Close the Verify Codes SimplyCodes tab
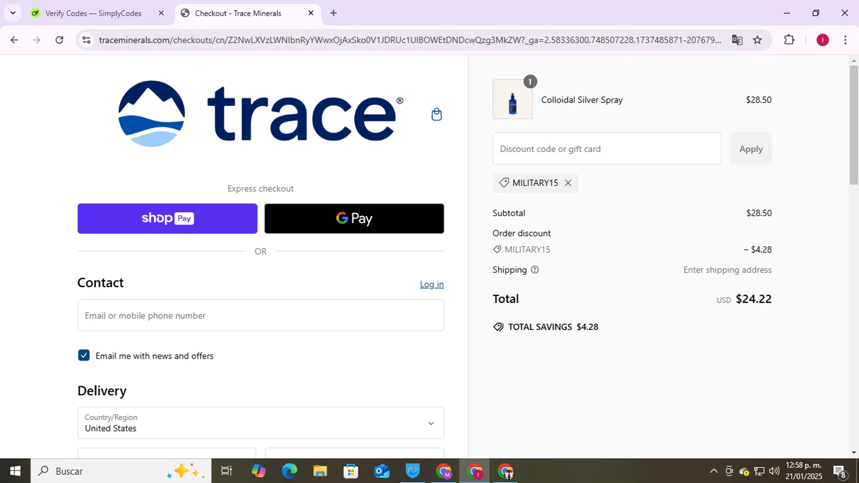Image resolution: width=859 pixels, height=483 pixels. coord(161,13)
